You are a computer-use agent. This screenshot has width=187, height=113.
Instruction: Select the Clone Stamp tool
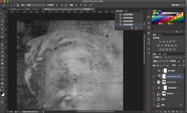click(2, 44)
